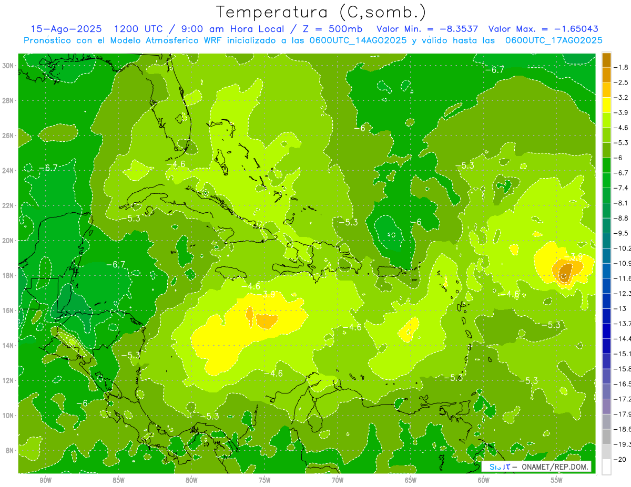Screen dimensions: 631x487
Task: Click the '-2.5' value on the color bar
Action: tap(622, 82)
